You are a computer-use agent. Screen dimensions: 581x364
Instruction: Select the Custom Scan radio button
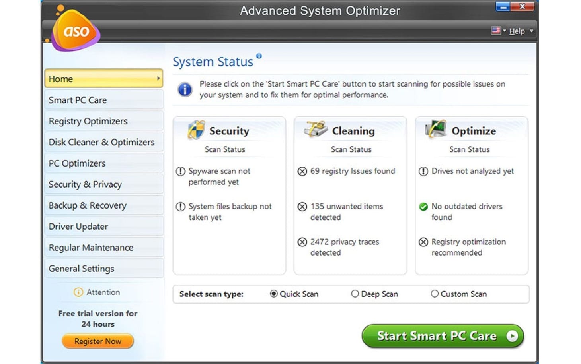click(435, 294)
